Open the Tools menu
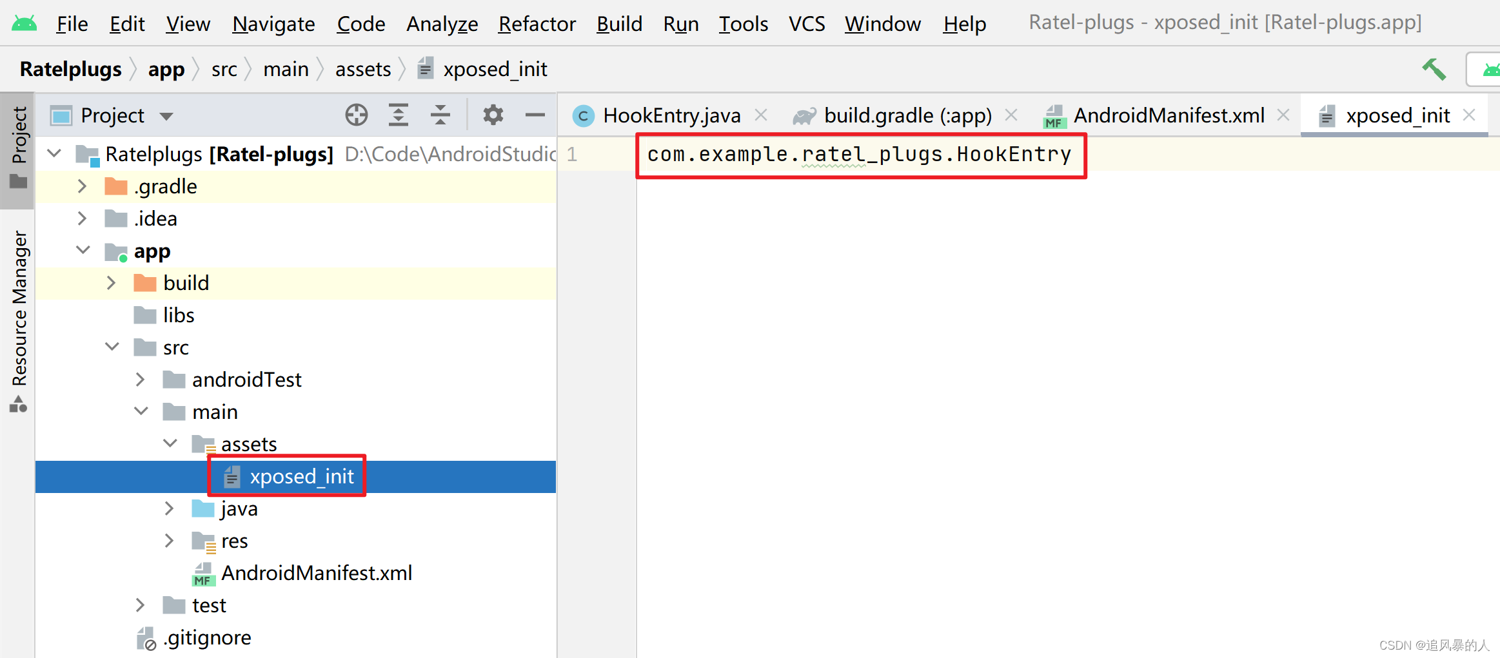This screenshot has width=1500, height=658. pos(743,24)
